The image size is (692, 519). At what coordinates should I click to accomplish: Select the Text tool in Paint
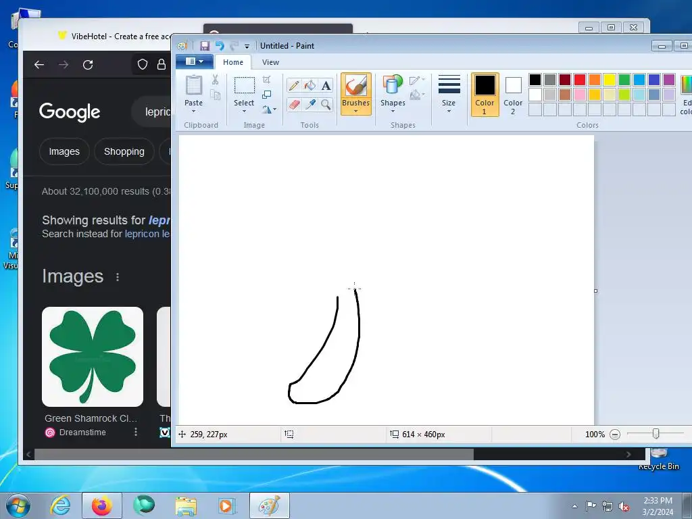pyautogui.click(x=326, y=85)
